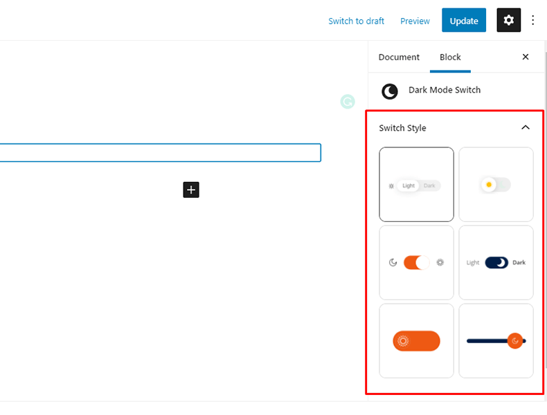
Task: Click the sun icon in the orange pill switch
Action: coord(403,341)
